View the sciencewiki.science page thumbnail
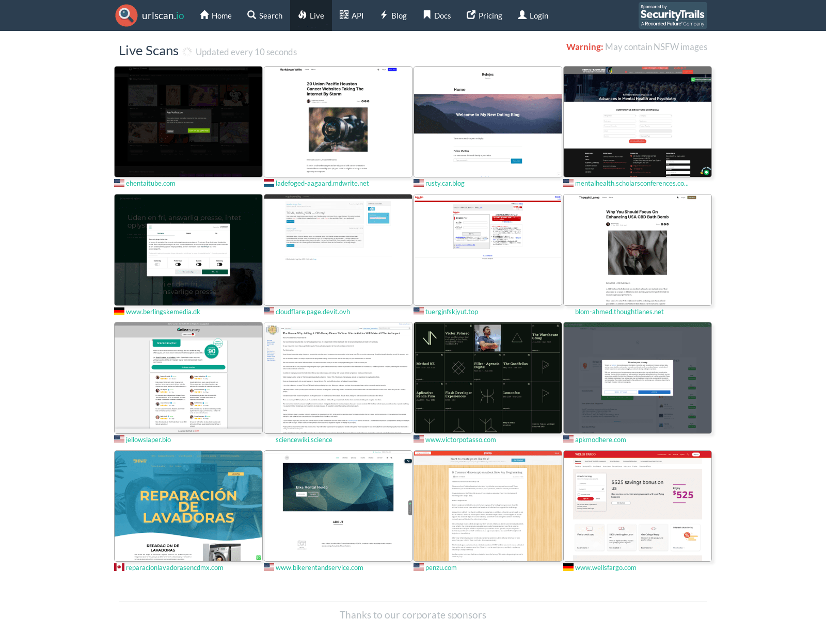This screenshot has width=826, height=619. coord(338,378)
